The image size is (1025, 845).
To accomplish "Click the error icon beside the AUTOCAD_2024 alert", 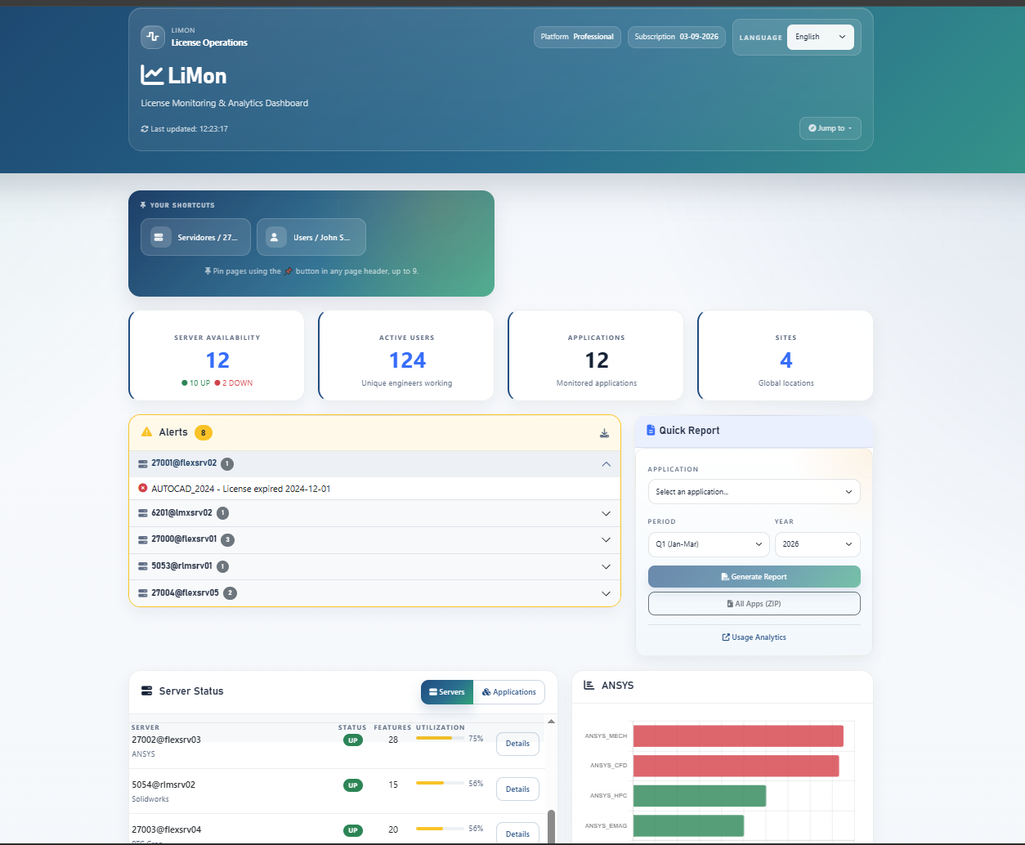I will [145, 488].
